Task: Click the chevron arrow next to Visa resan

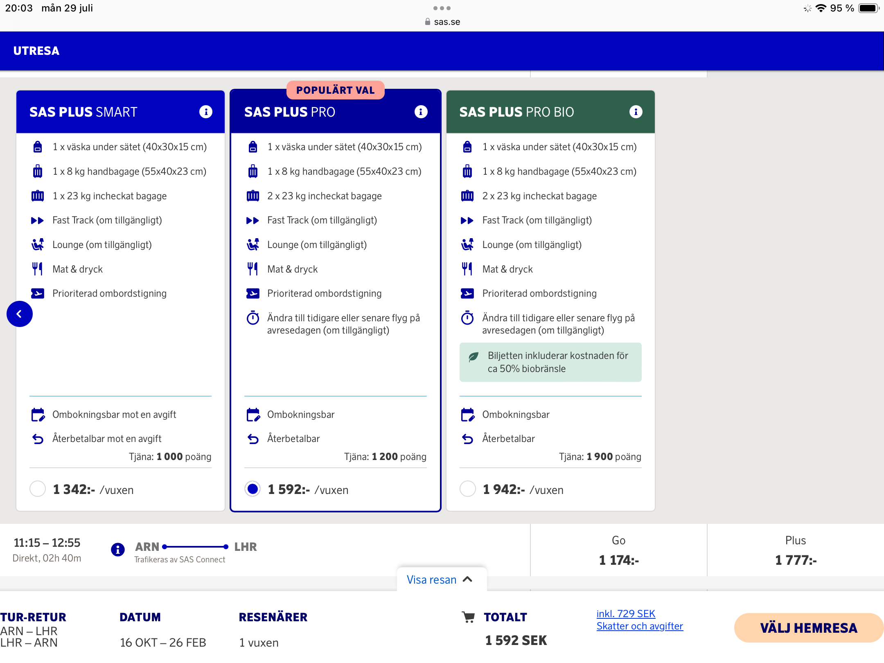Action: [x=468, y=580]
